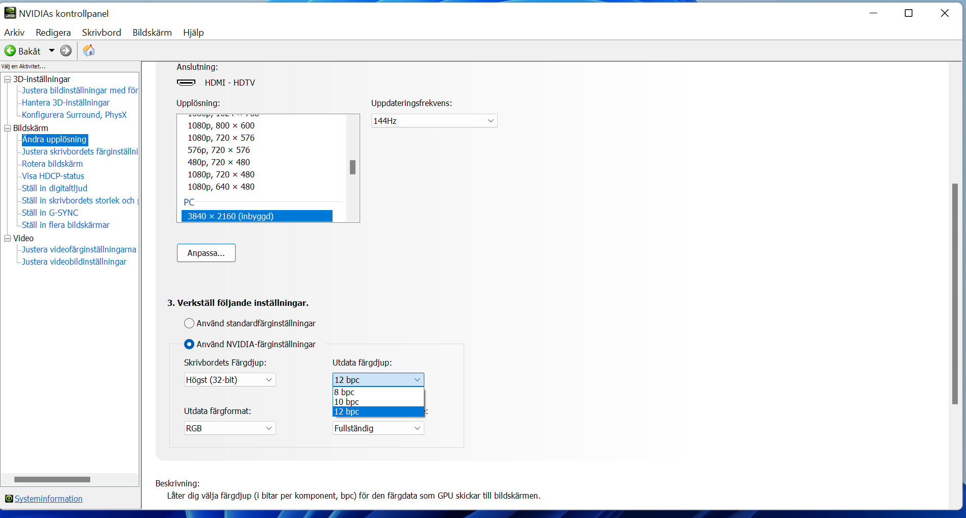Open Hantera 3D-inställningar page

66,102
